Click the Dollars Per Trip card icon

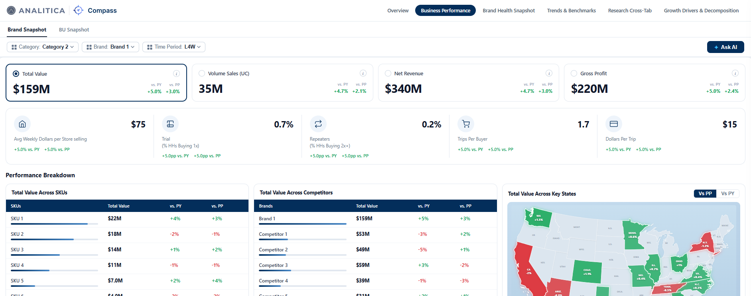pyautogui.click(x=614, y=124)
